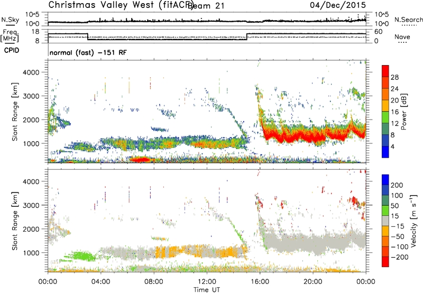Click the 'N.Sky' legend label
This screenshot has width=423, height=293.
[x=10, y=20]
